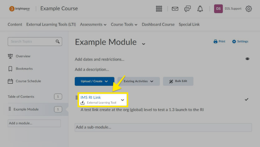The width and height of the screenshot is (260, 147).
Task: Click the External Learning Tool type icon
Action: tap(83, 103)
